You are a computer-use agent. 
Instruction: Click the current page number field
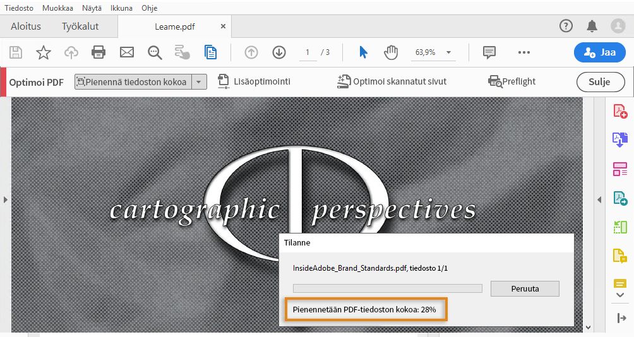coord(308,52)
